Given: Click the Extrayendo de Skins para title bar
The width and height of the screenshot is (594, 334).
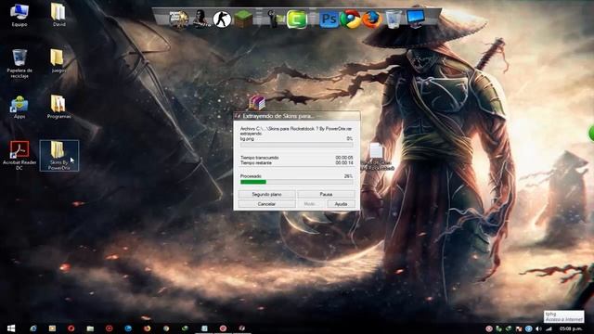Looking at the screenshot, I should [297, 116].
